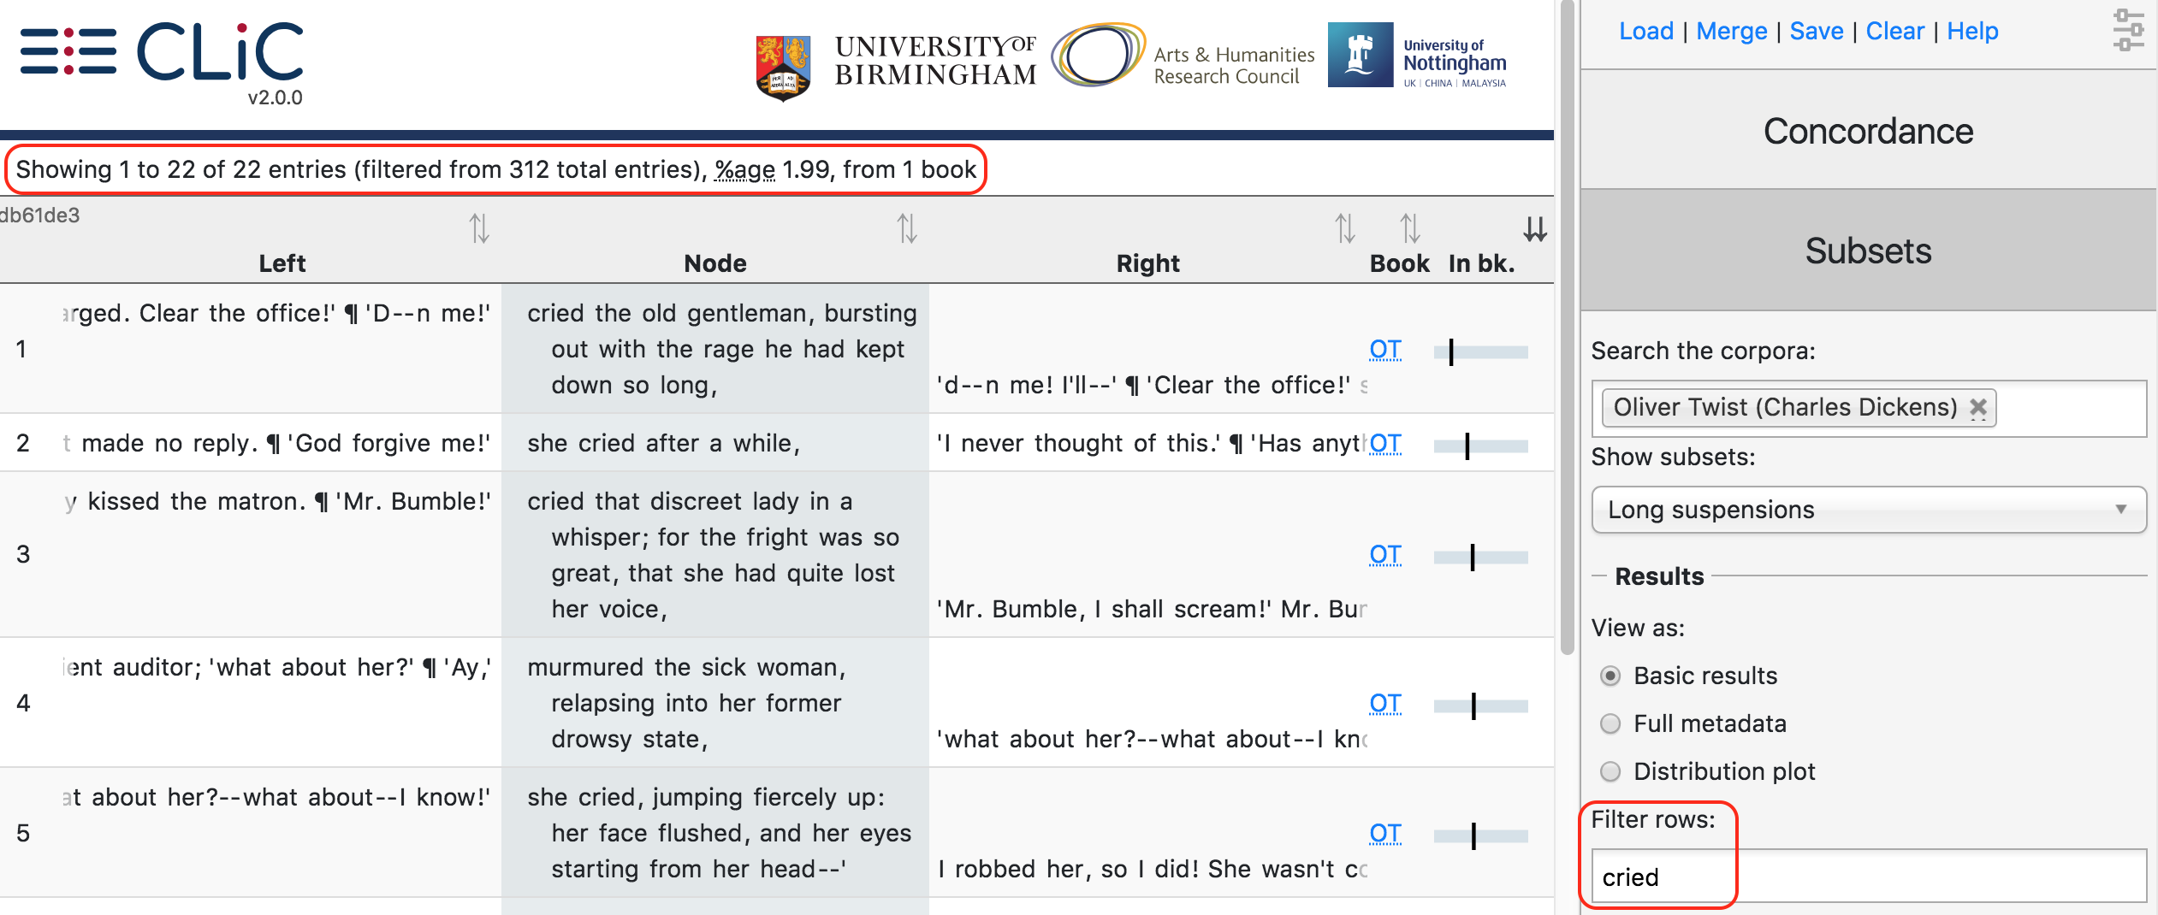Click the Right column header
The width and height of the screenshot is (2158, 915).
point(1148,263)
